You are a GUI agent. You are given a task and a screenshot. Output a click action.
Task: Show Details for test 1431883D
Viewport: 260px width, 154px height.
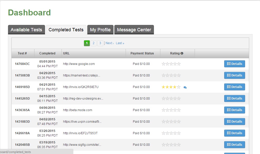tap(235, 122)
